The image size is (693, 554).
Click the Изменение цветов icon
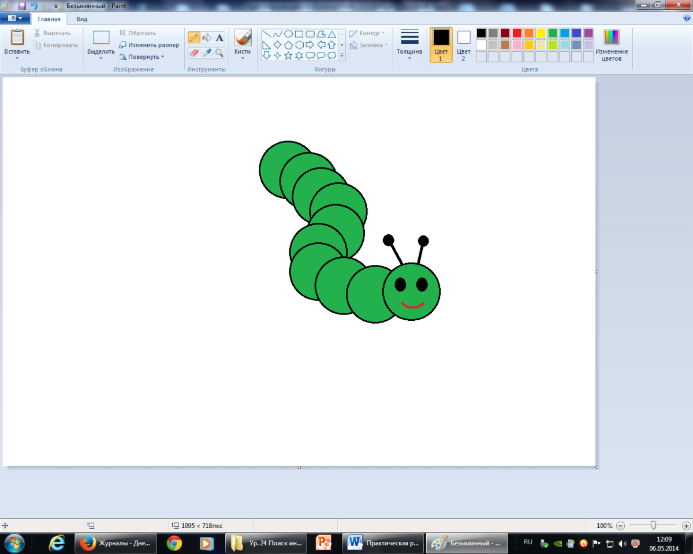[611, 38]
